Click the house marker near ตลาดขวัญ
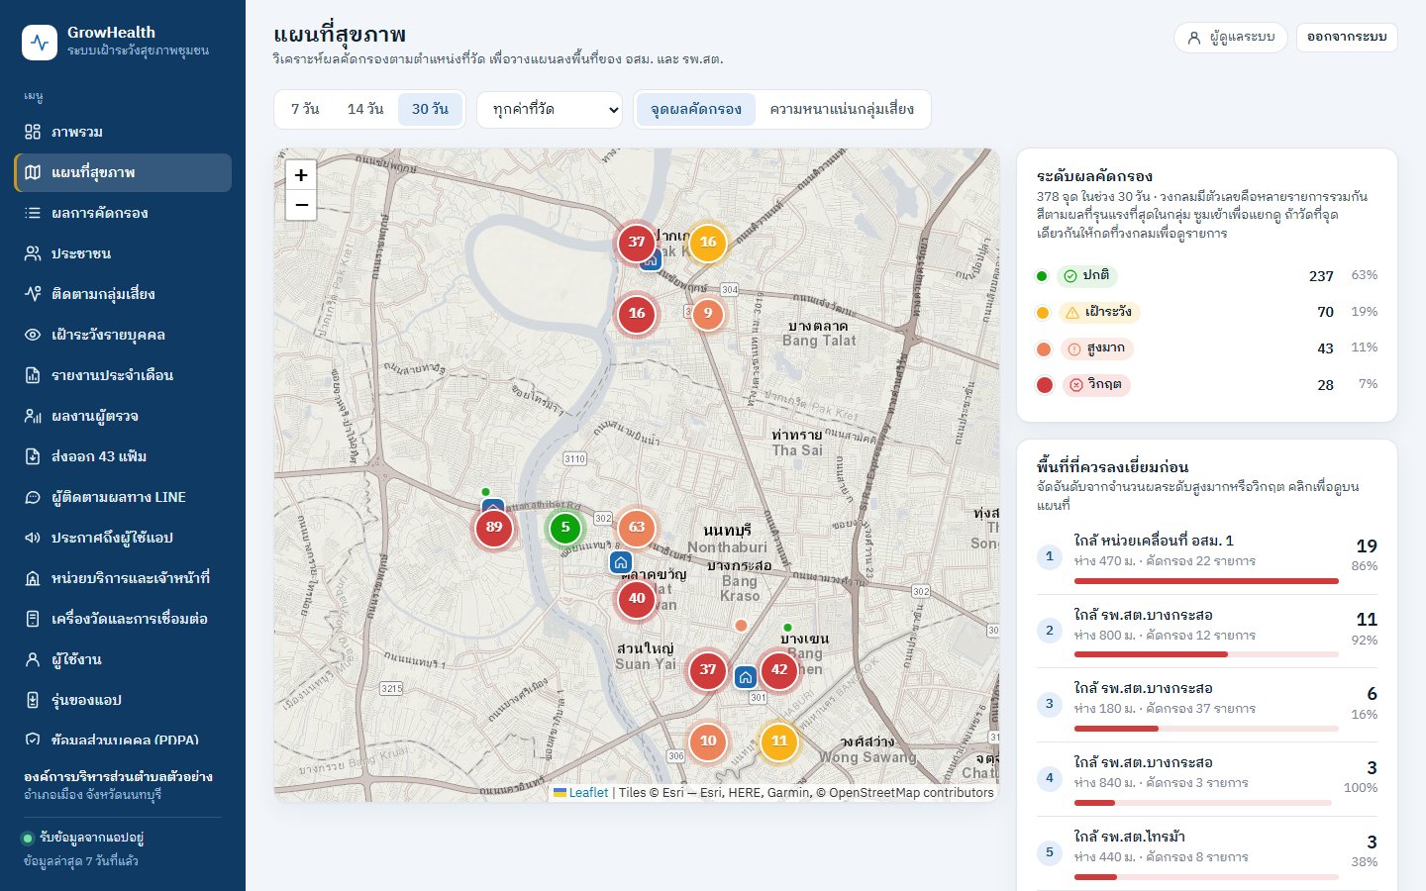Screen dimensions: 1426x891 coord(621,562)
